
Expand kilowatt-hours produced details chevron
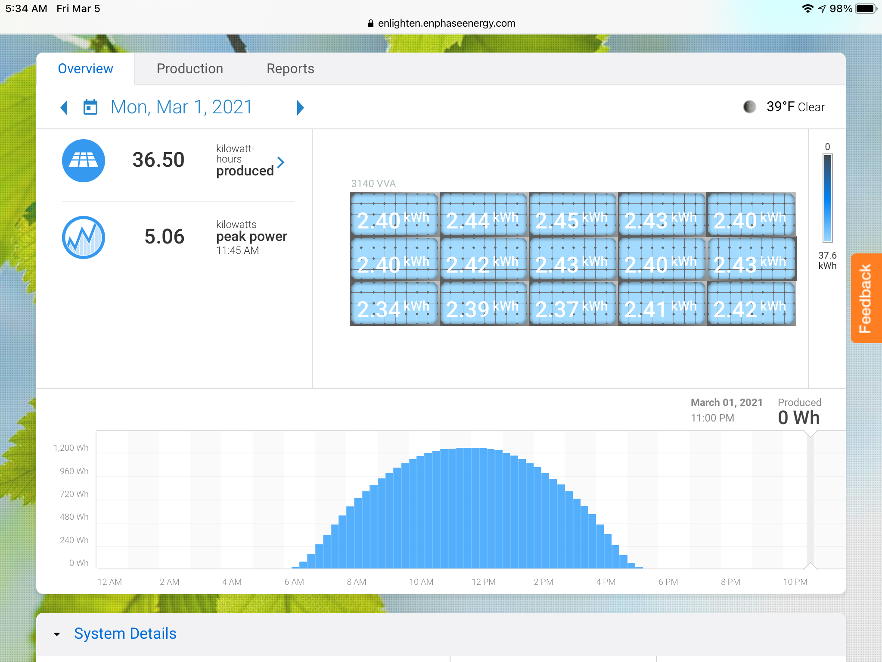coord(281,162)
